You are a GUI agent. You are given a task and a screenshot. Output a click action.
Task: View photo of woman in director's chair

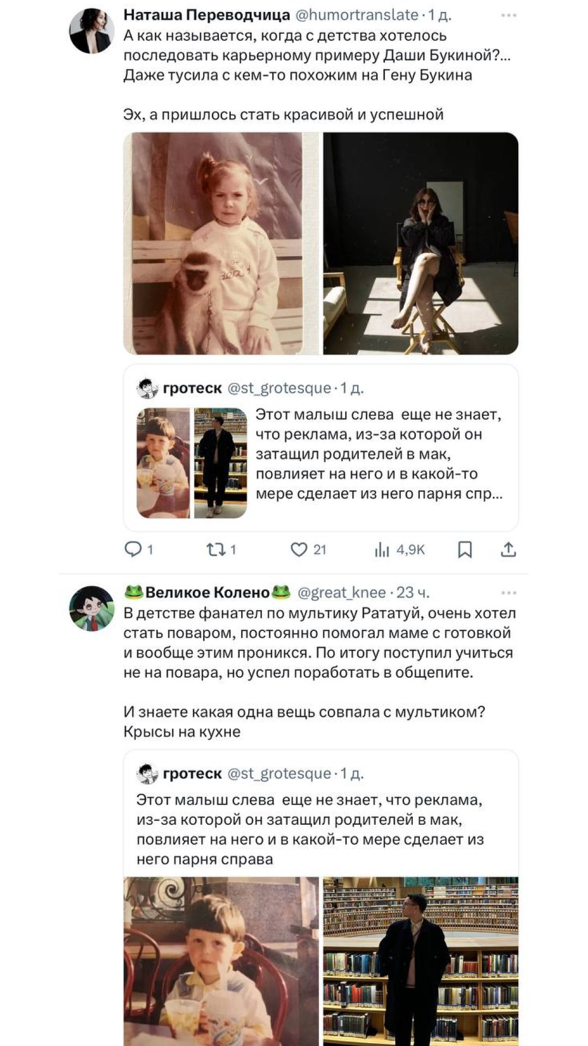click(x=420, y=244)
